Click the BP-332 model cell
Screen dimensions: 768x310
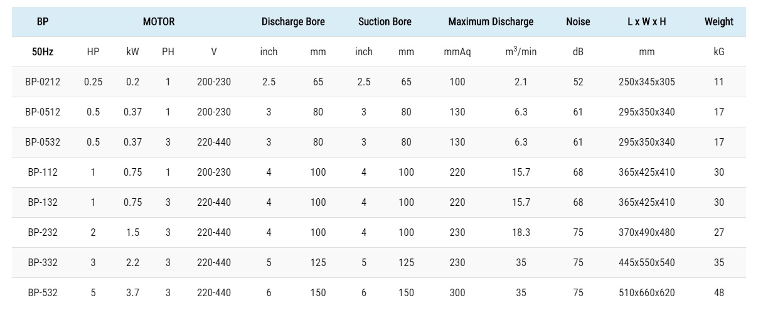tap(43, 262)
